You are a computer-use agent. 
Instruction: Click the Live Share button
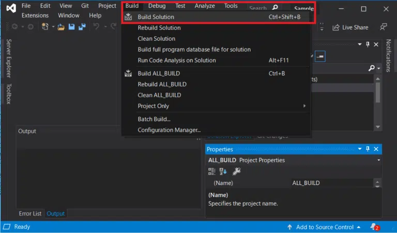pyautogui.click(x=350, y=27)
